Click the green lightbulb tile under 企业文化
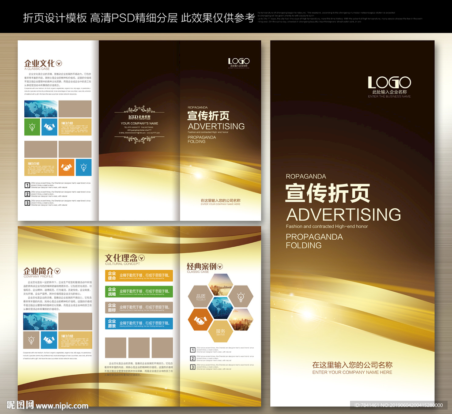 [x=32, y=127]
